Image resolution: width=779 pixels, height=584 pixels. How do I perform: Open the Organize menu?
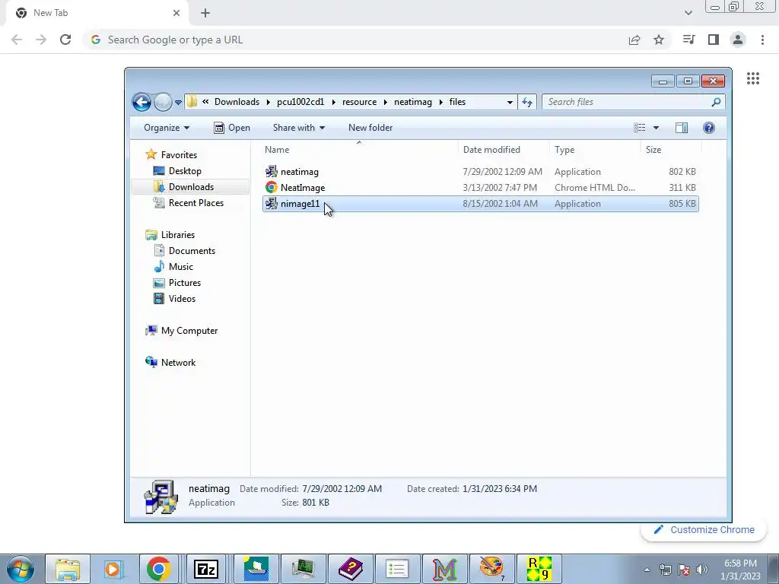[x=167, y=128]
